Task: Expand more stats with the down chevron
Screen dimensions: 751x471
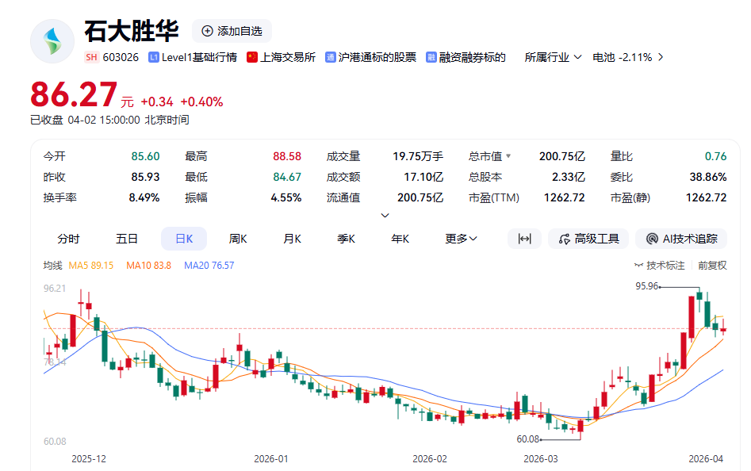Action: [x=385, y=215]
